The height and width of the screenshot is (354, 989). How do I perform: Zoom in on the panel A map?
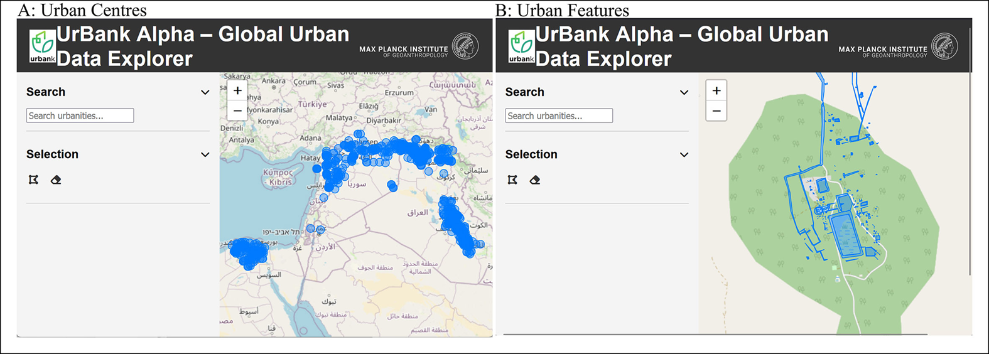point(237,90)
